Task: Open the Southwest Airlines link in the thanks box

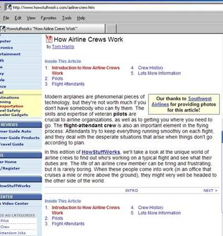Action: point(182,102)
